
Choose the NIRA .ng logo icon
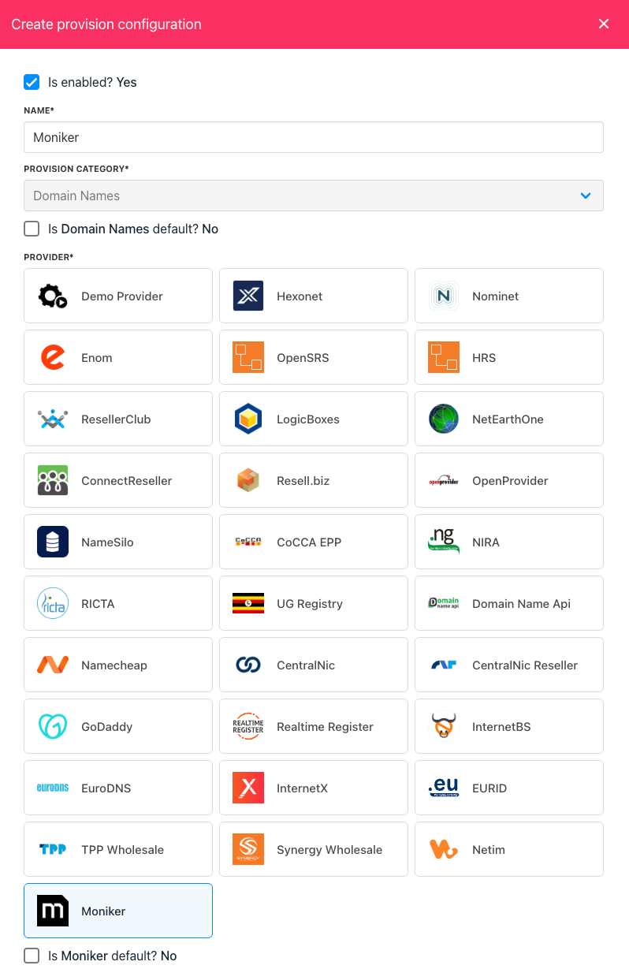click(x=444, y=542)
